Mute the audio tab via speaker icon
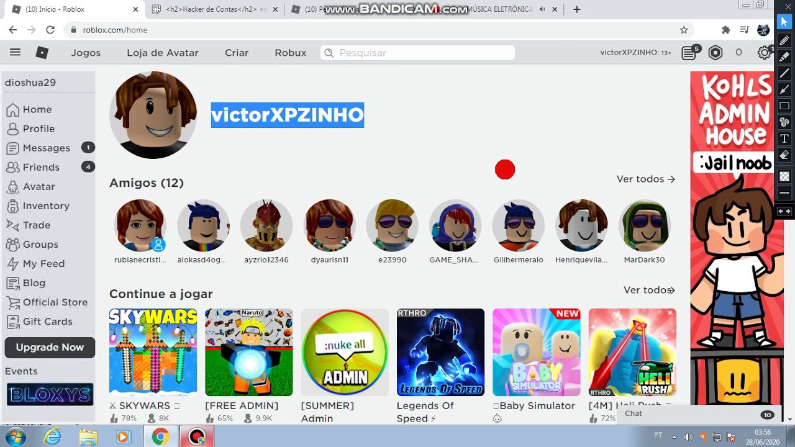This screenshot has width=795, height=447. [542, 9]
